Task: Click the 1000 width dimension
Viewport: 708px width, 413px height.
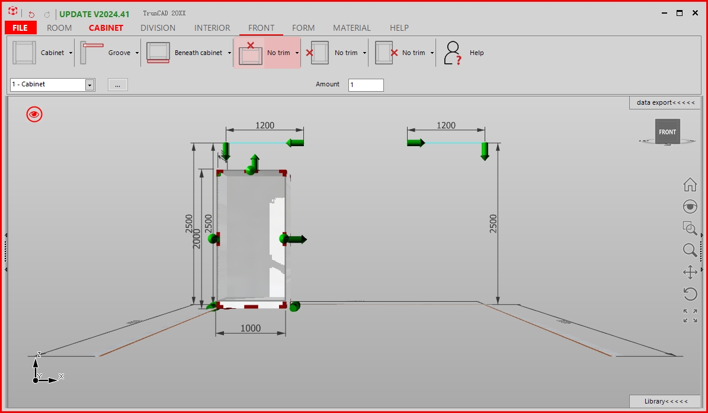Action: click(251, 328)
